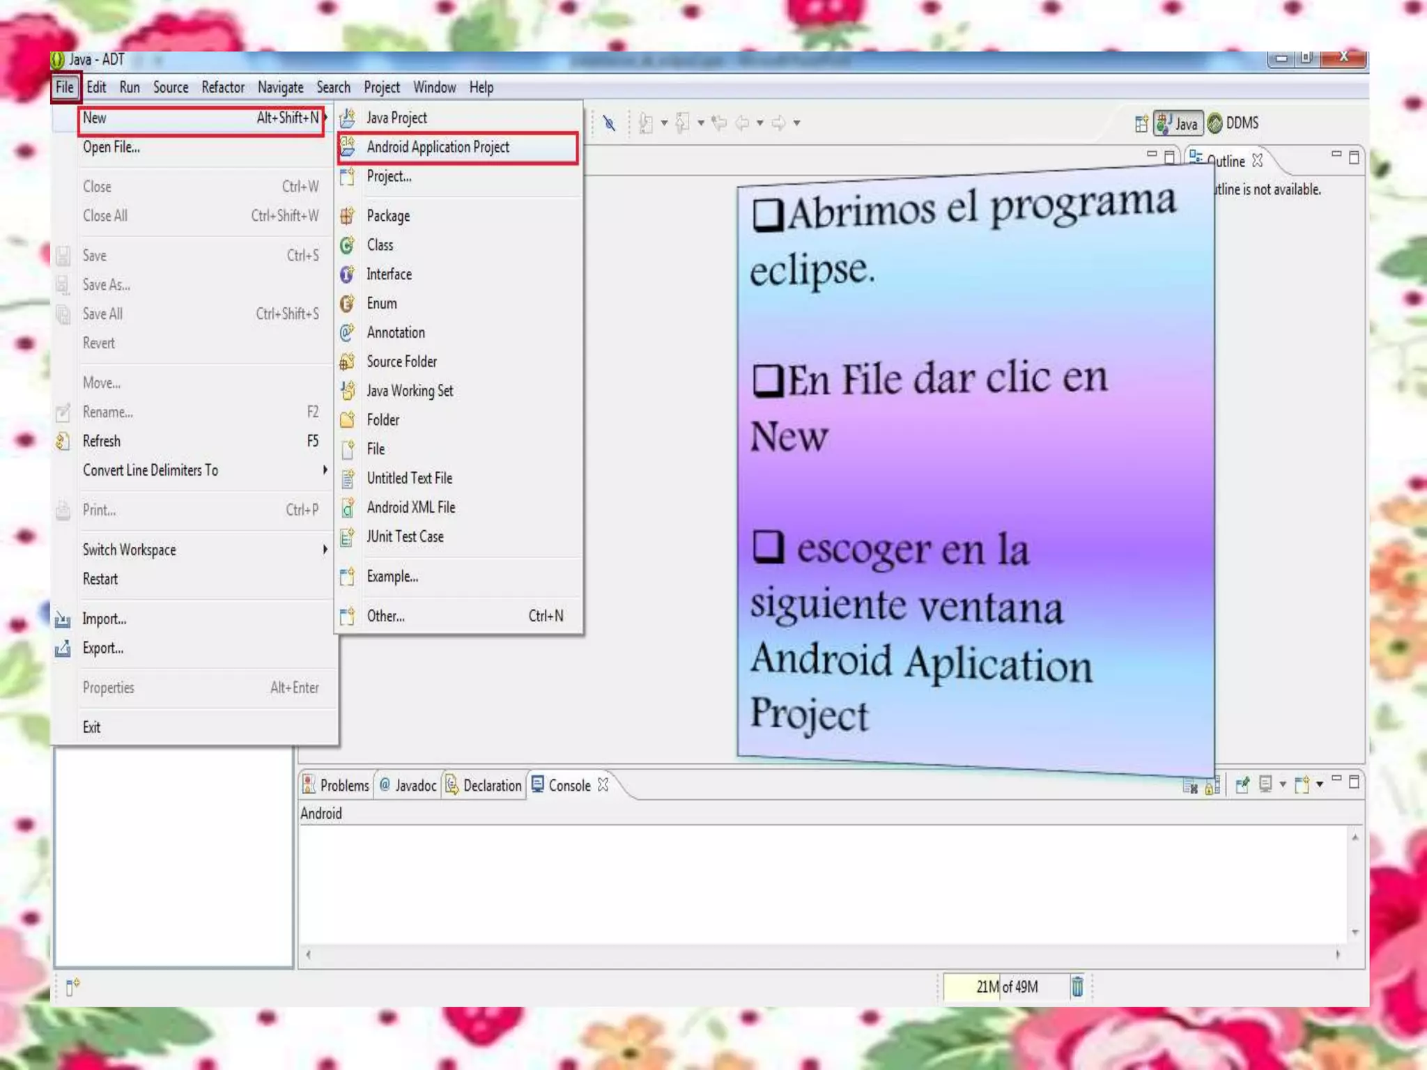Click the Export menu icon
1427x1070 pixels.
point(63,648)
